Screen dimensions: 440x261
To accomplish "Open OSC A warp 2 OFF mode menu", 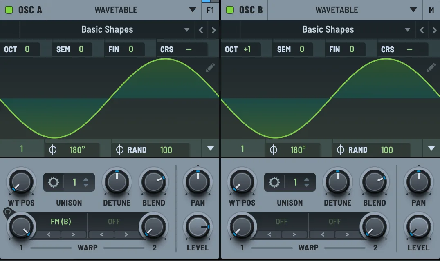I will click(x=114, y=221).
